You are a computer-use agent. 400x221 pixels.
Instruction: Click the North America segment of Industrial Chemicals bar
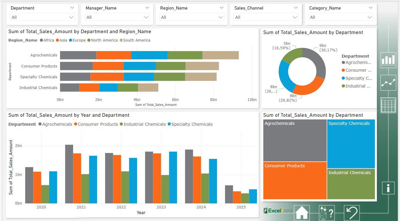click(128, 88)
